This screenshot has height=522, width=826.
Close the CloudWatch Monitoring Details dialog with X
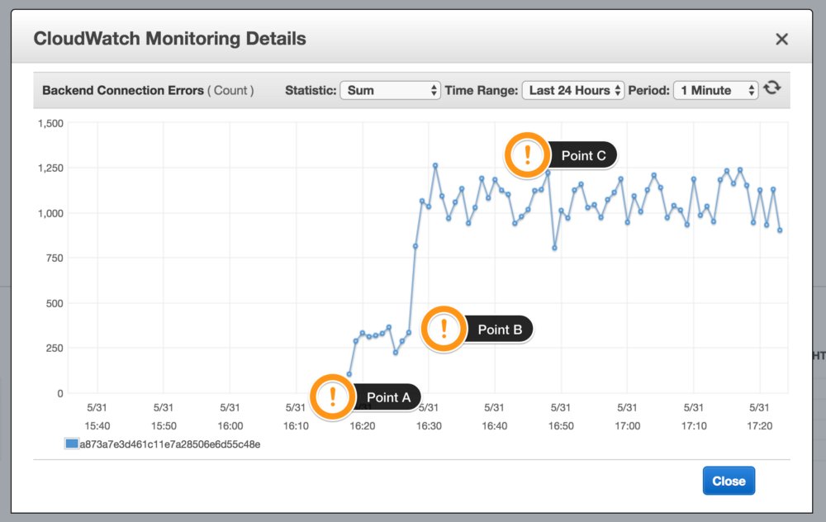[781, 39]
